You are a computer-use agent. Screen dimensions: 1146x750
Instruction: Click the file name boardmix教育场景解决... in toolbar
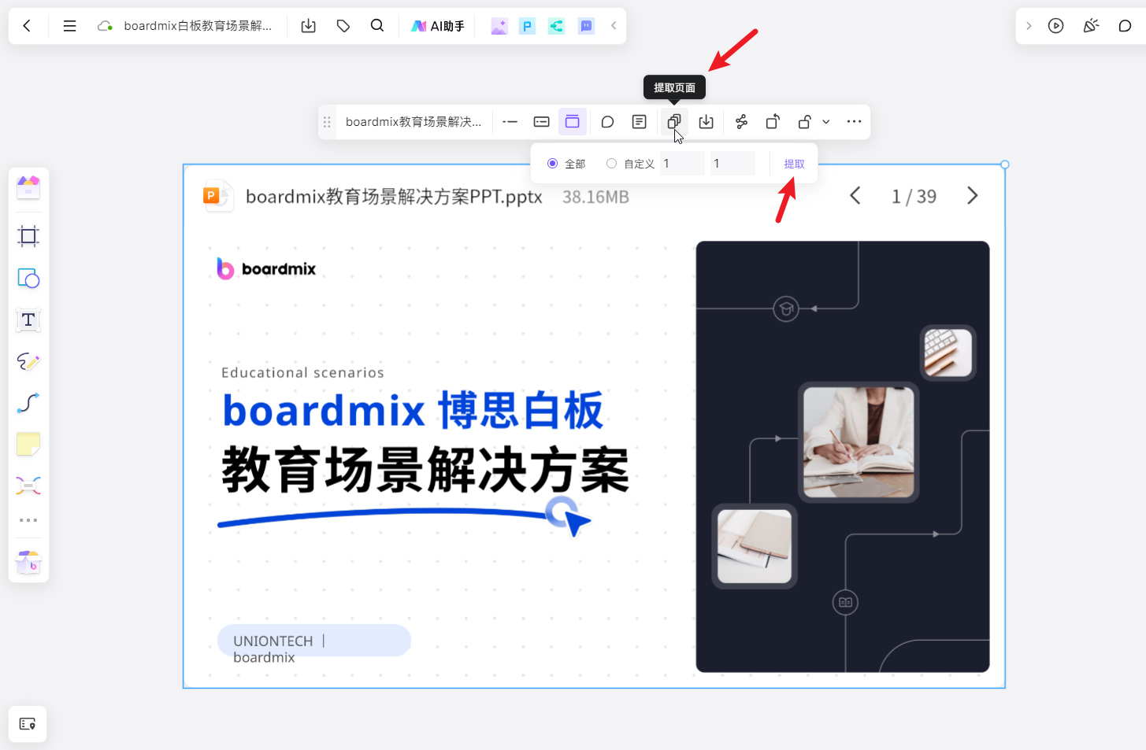pyautogui.click(x=414, y=122)
